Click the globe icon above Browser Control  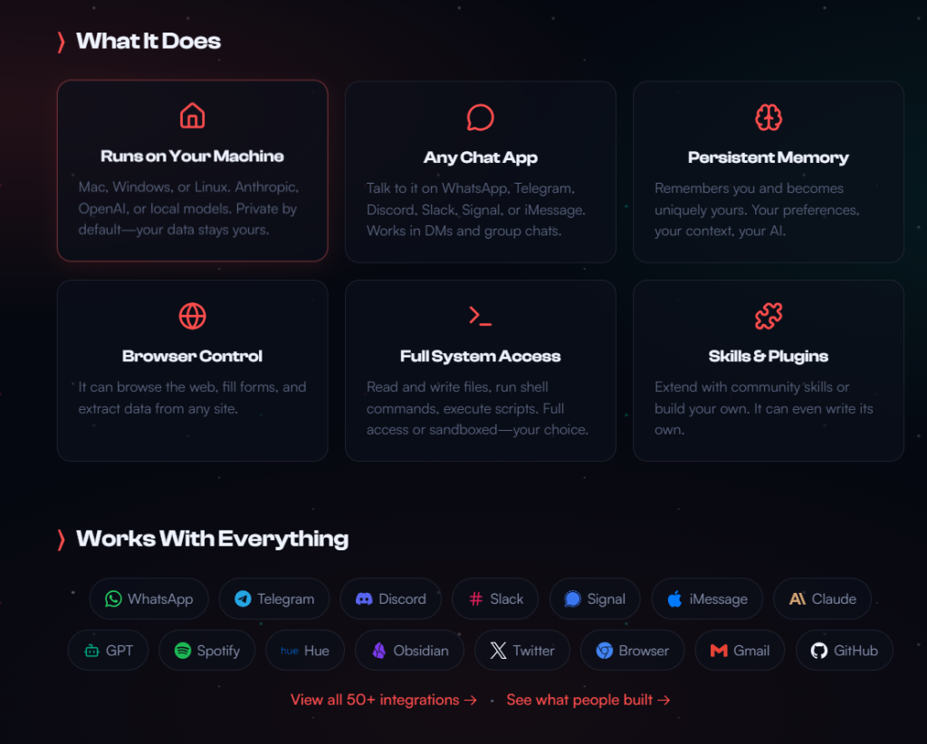pos(192,315)
